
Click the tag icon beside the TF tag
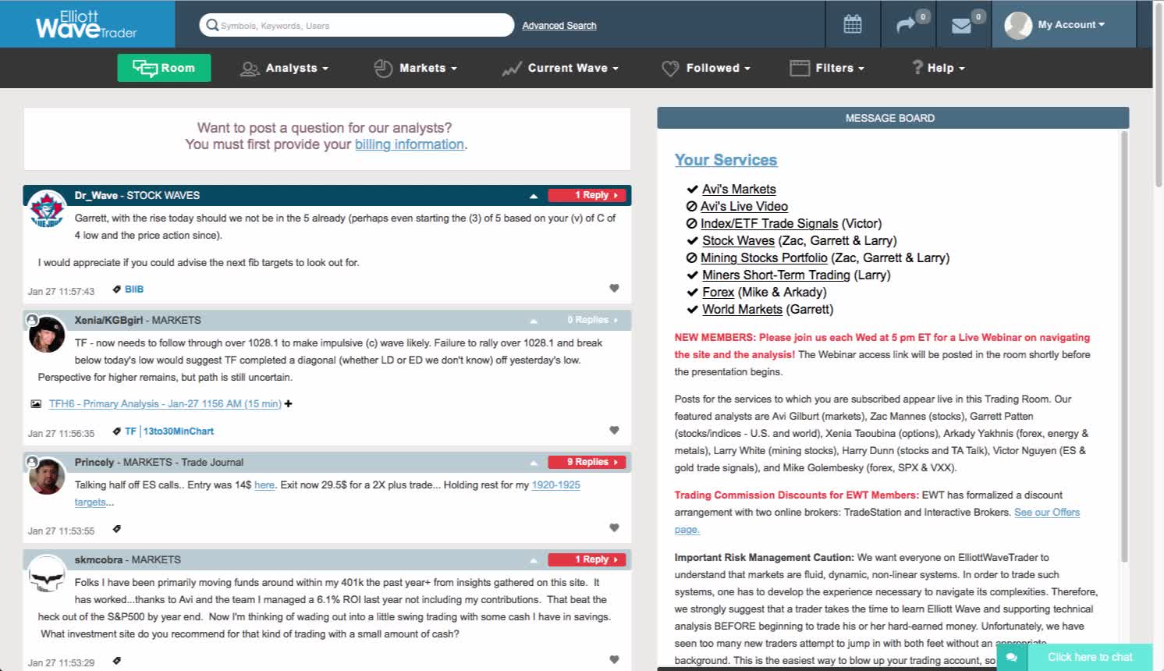tap(117, 431)
